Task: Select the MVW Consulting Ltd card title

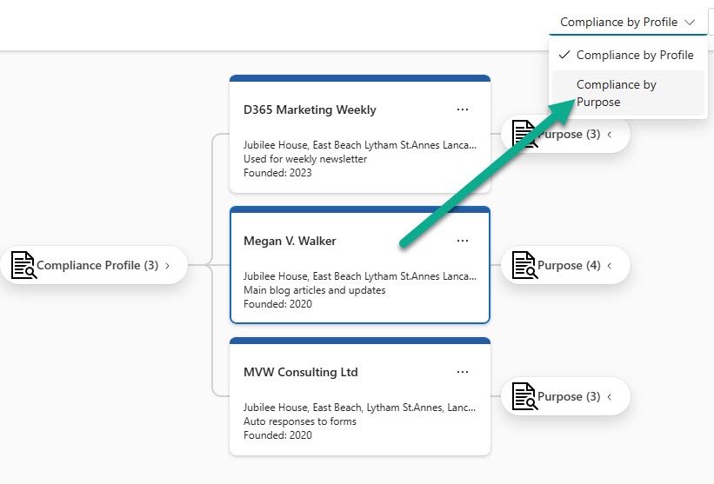Action: [301, 372]
